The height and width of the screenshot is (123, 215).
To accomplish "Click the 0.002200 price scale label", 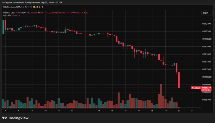I will (206, 31).
